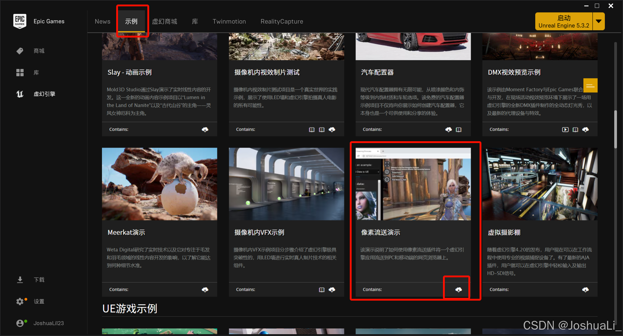Click the cloud download icon for 像素流送演示
Screen dimensions: 623x336
click(x=459, y=290)
